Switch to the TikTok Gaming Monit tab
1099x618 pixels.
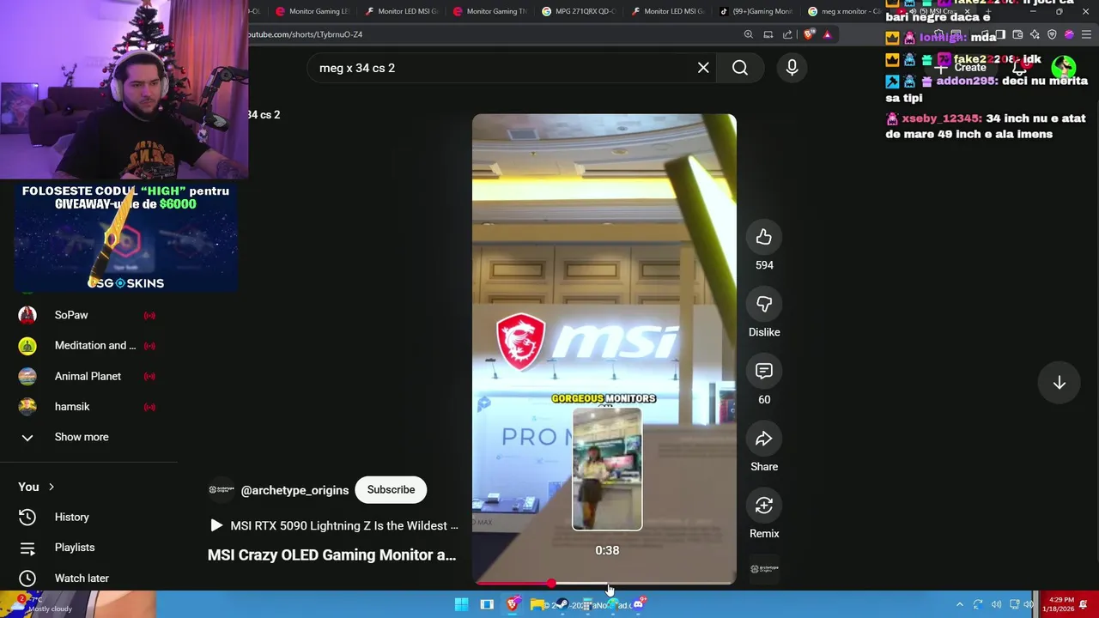[756, 11]
